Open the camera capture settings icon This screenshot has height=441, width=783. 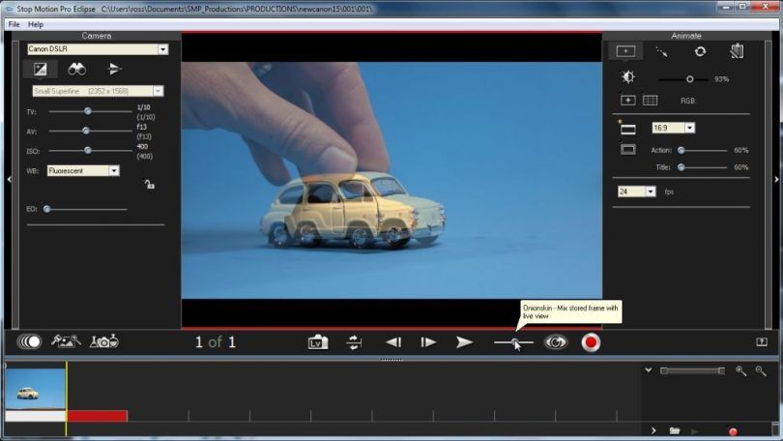103,341
